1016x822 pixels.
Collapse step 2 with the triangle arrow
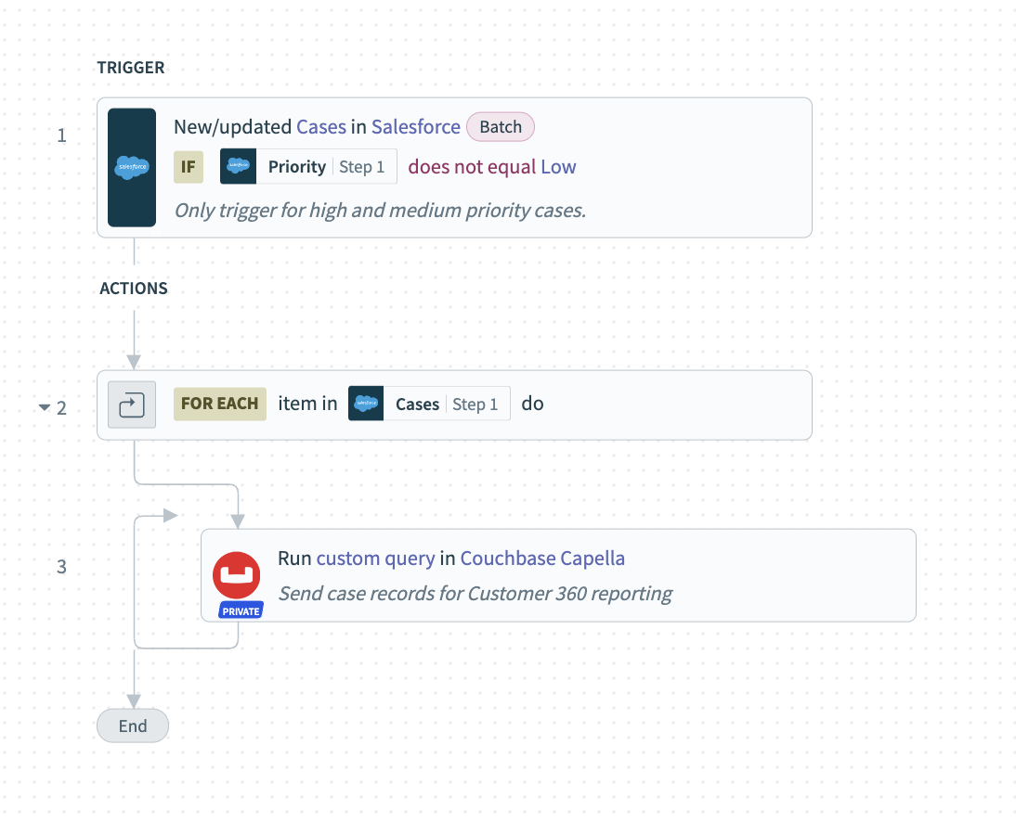pos(44,407)
